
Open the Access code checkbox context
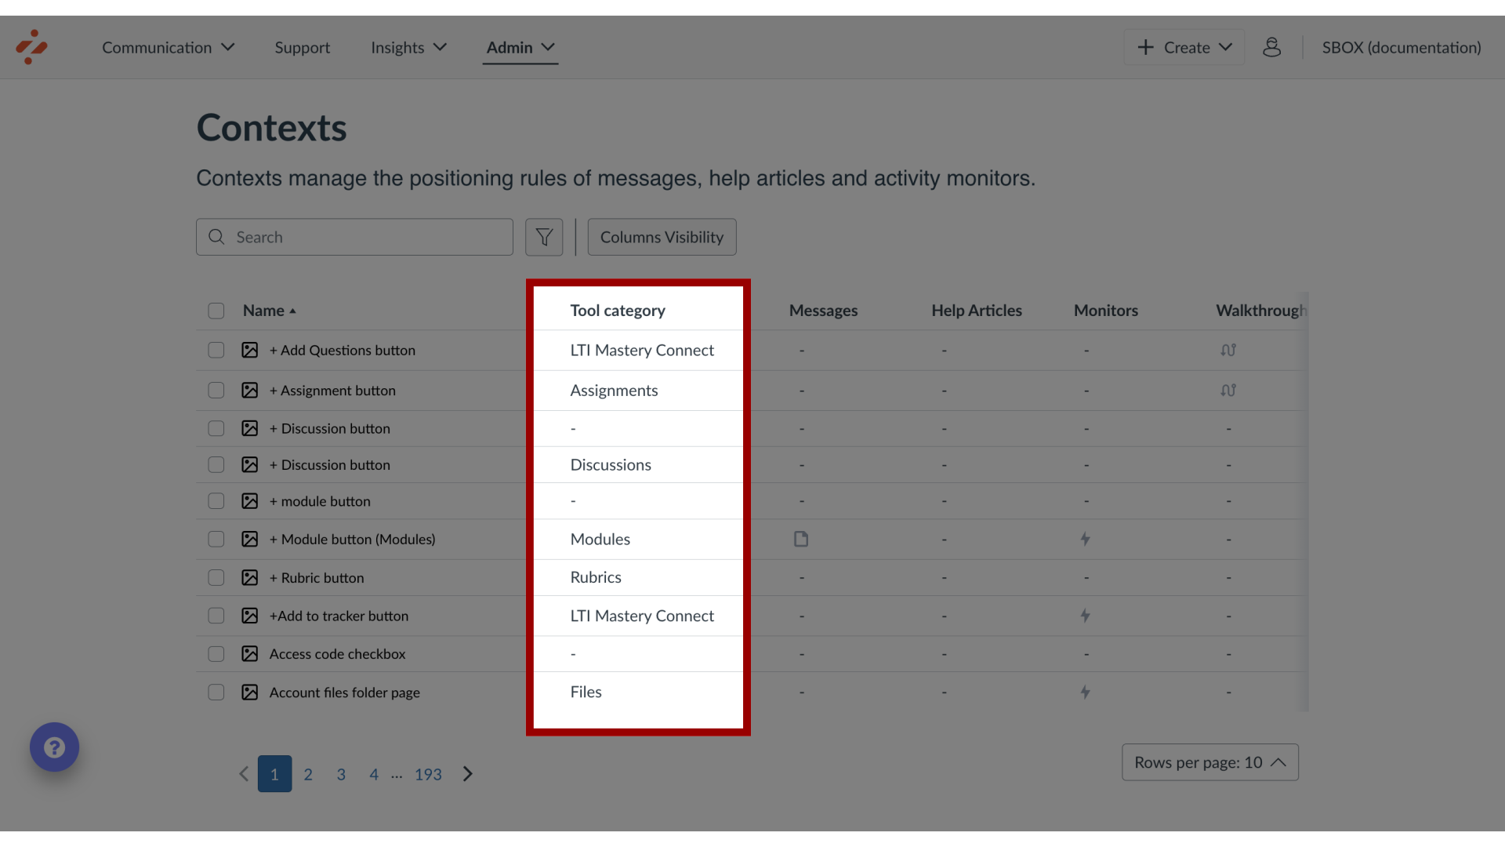337,653
